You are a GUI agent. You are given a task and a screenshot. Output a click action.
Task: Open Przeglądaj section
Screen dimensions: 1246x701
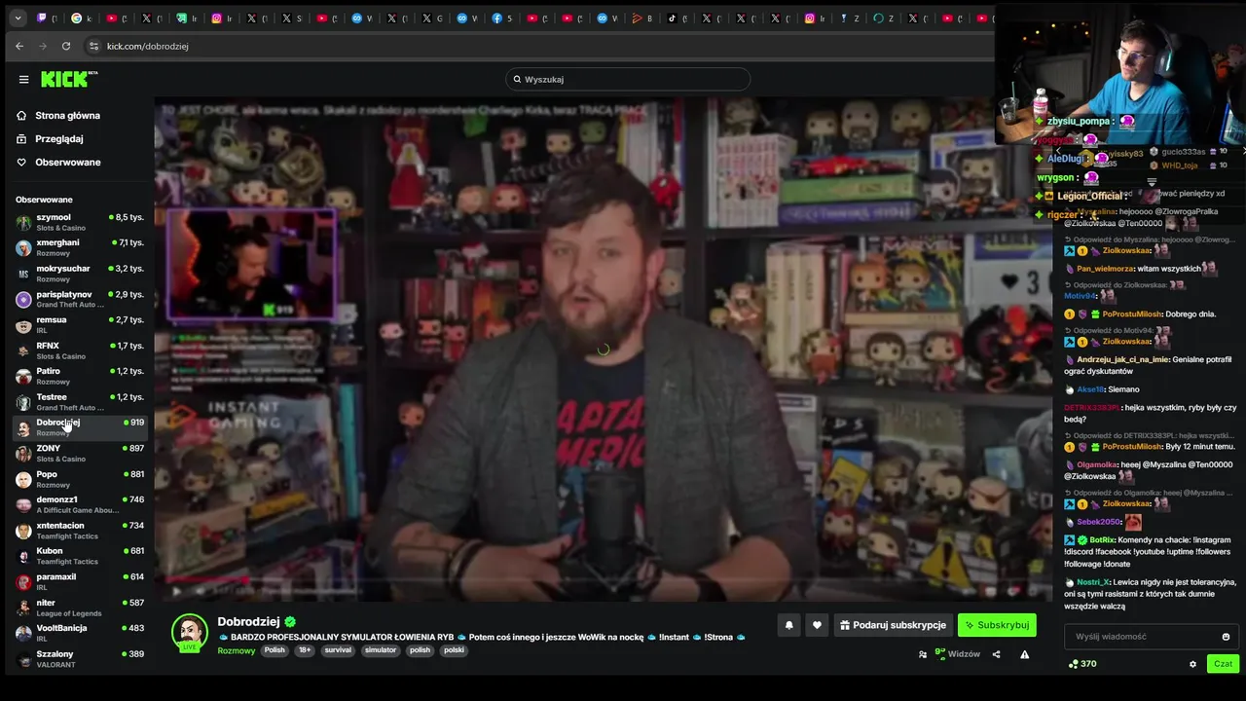(x=59, y=138)
